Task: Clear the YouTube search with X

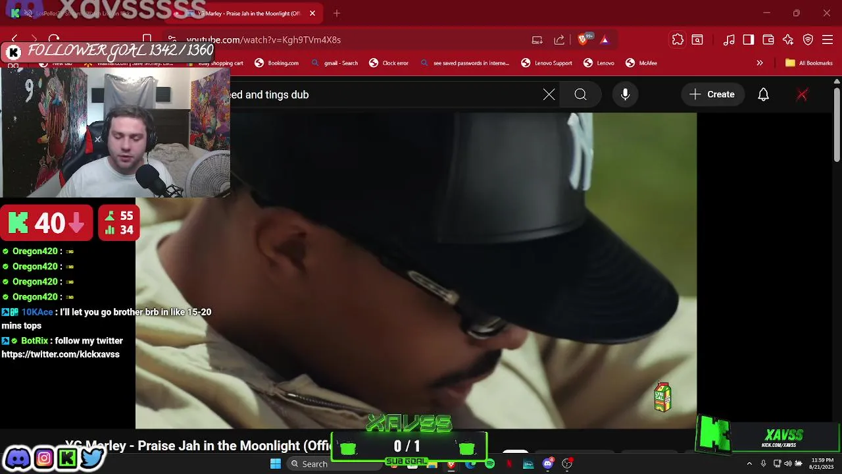Action: pyautogui.click(x=549, y=95)
